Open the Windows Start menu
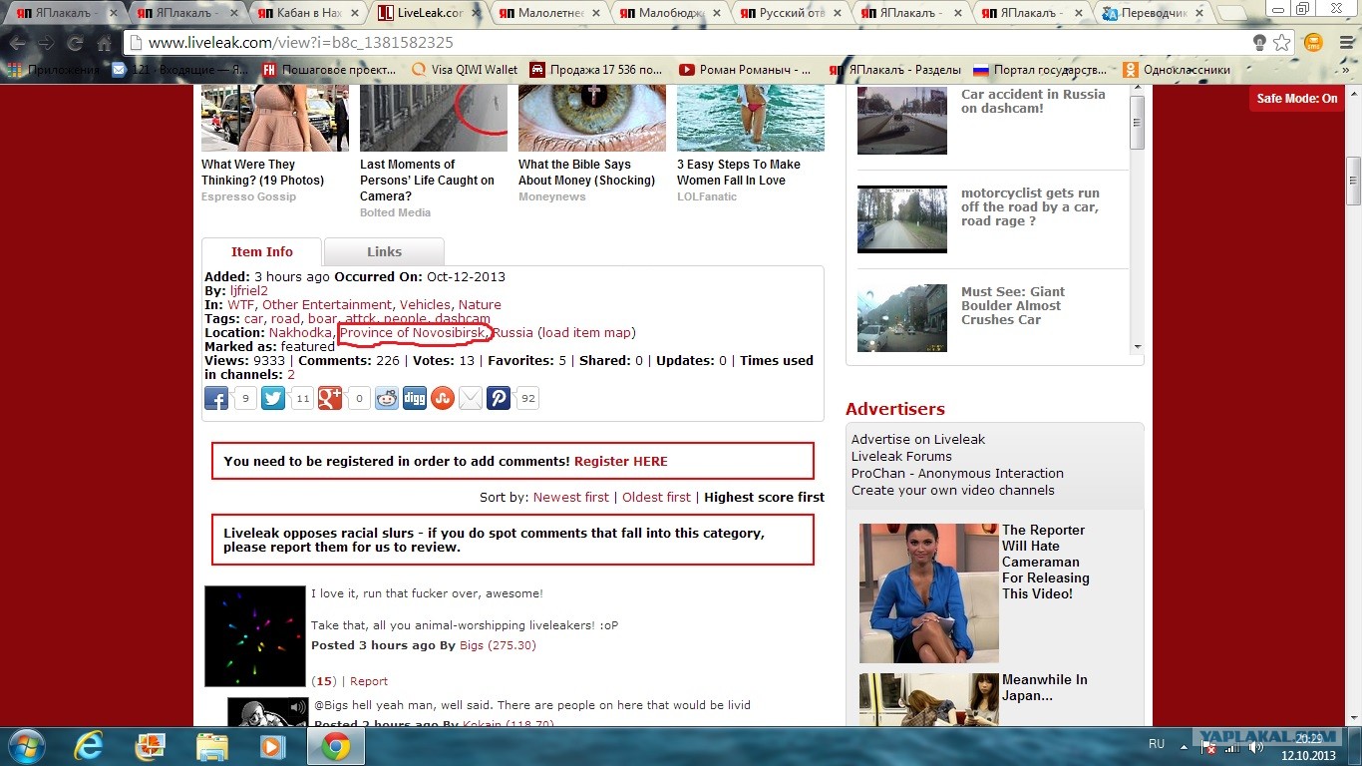 click(x=27, y=746)
